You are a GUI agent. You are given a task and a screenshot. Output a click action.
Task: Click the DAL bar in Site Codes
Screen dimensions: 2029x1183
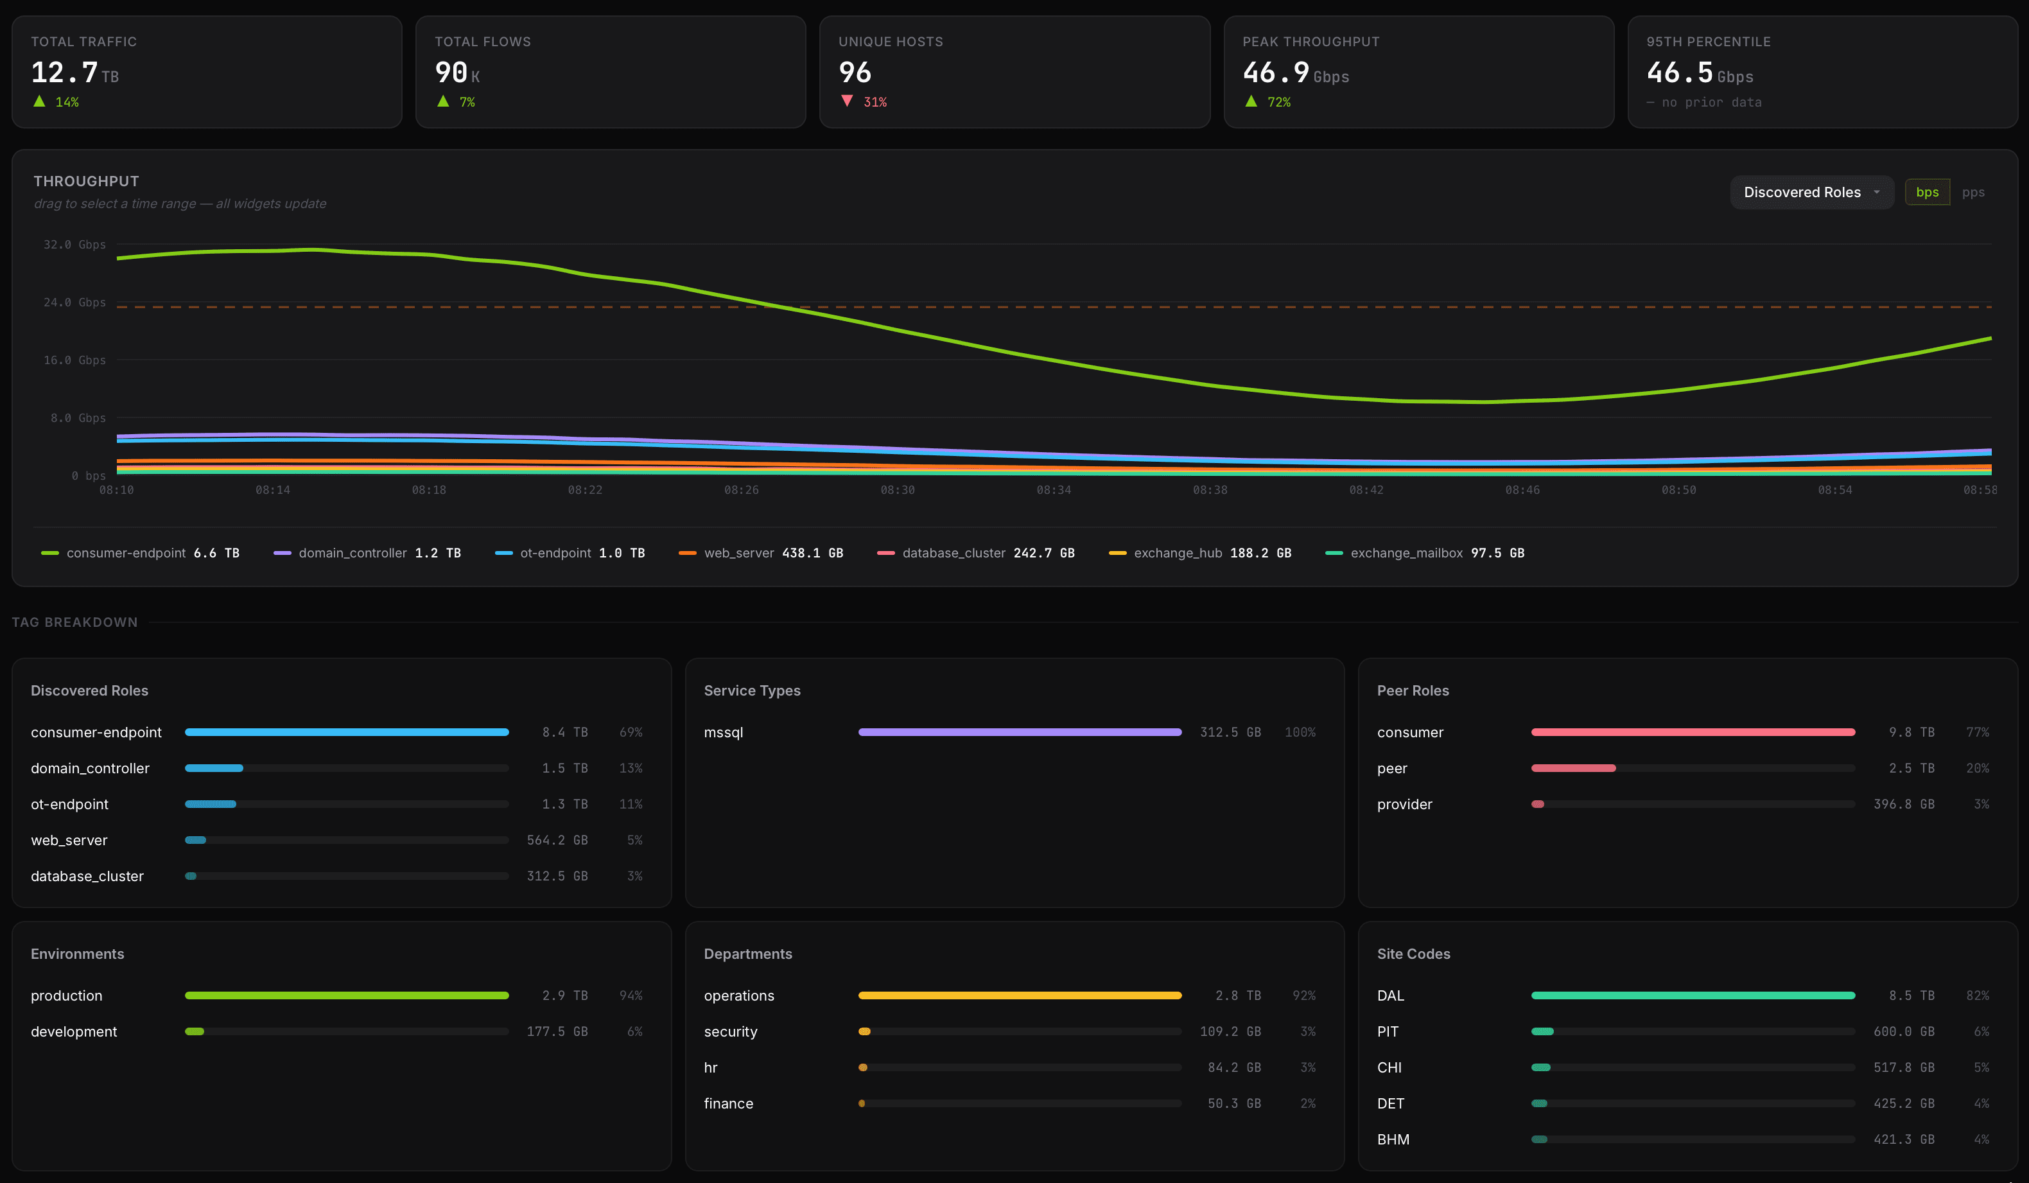[x=1691, y=995]
